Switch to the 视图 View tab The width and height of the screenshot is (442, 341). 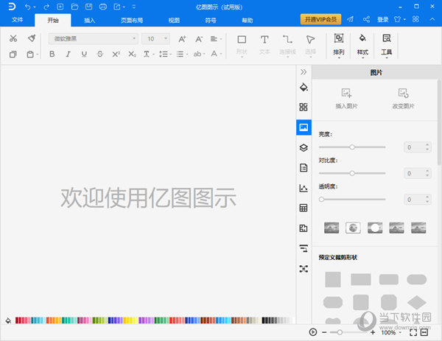click(174, 21)
